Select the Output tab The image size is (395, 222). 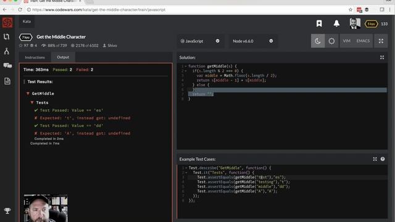[x=63, y=57]
